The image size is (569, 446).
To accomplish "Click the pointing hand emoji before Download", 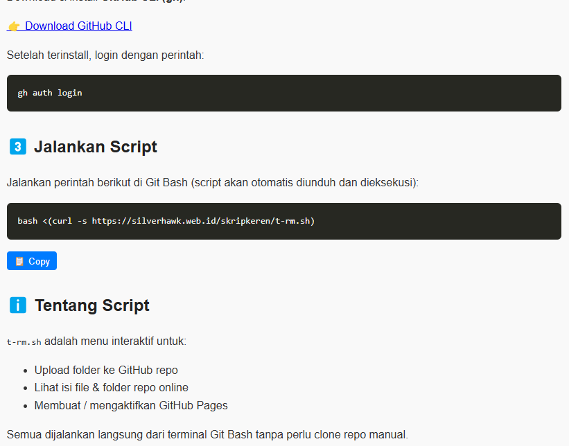I will (14, 26).
